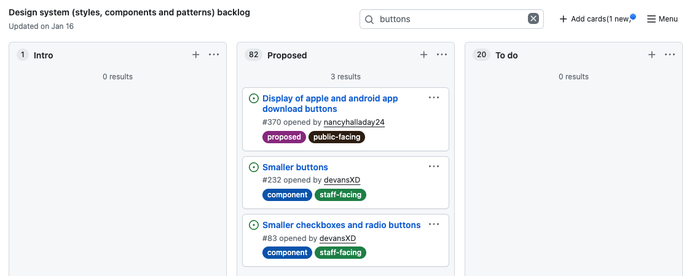Open options for the app download buttons card

434,98
